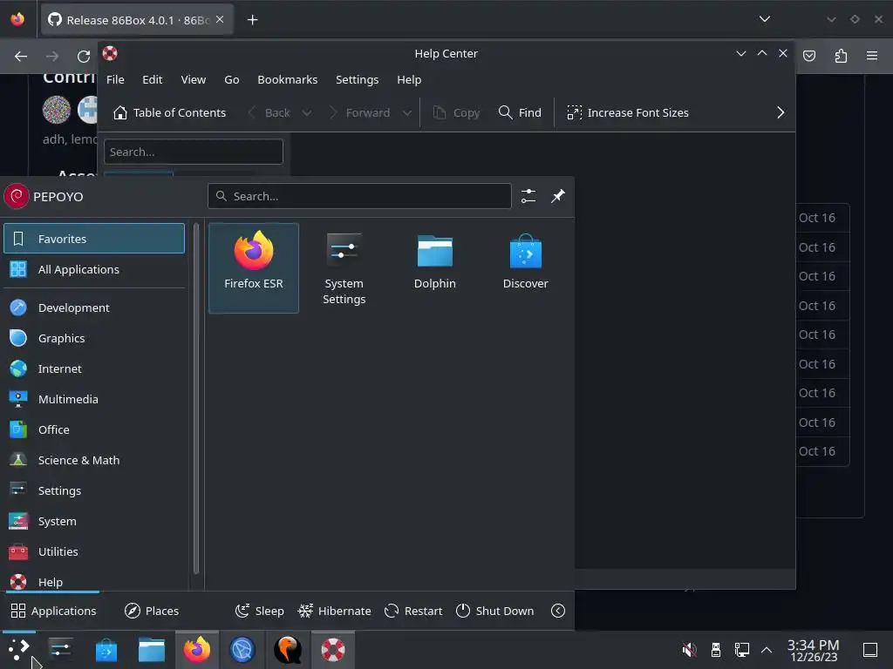The height and width of the screenshot is (669, 893).
Task: Click the Shut Down button
Action: point(495,611)
